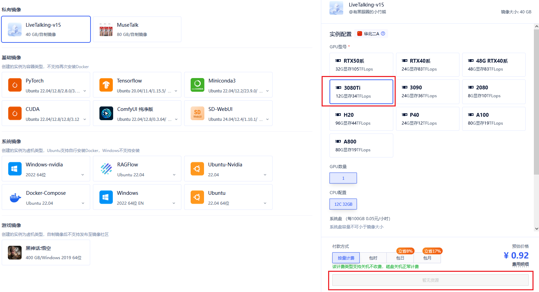The image size is (539, 292).
Task: Click the SD-WebUI image icon
Action: coord(197,113)
